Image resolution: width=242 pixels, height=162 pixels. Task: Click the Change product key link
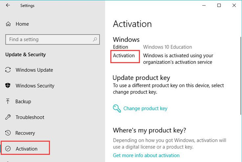coord(145,108)
